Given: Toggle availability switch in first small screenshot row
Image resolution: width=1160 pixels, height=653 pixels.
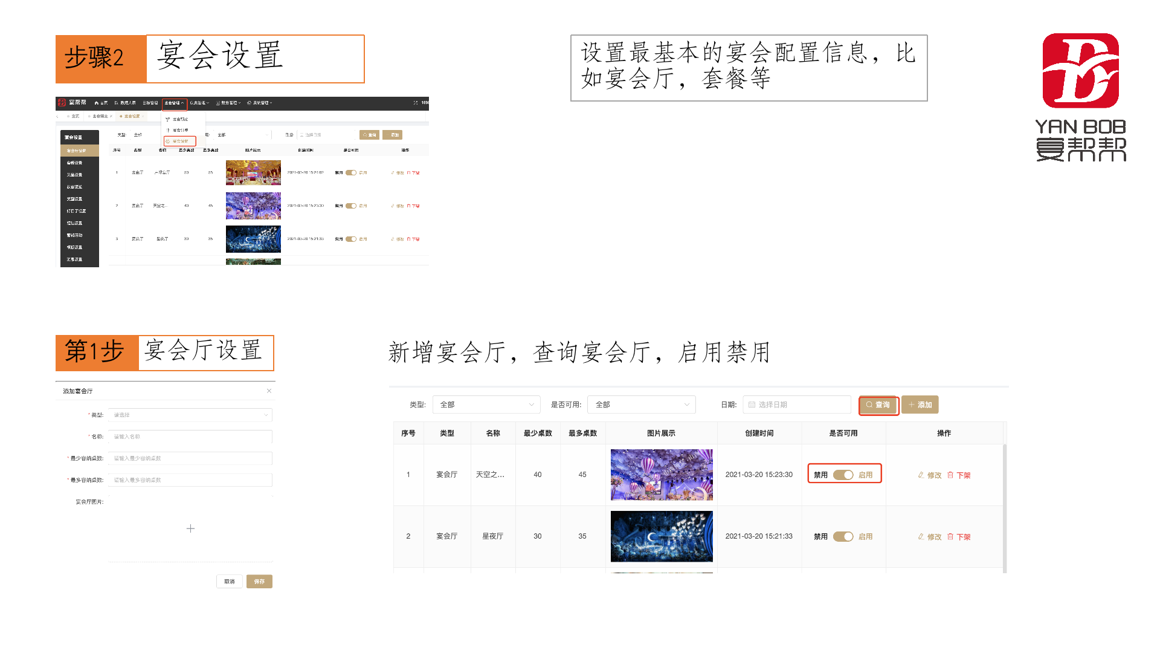Looking at the screenshot, I should (351, 173).
